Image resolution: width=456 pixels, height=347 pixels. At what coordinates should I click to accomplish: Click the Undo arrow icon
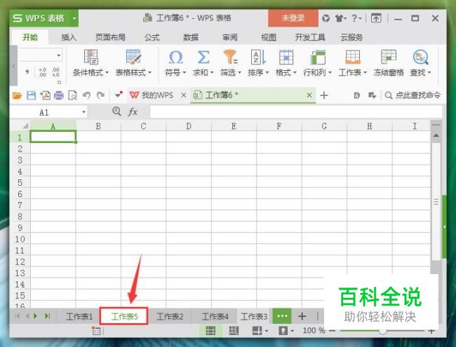(x=86, y=95)
